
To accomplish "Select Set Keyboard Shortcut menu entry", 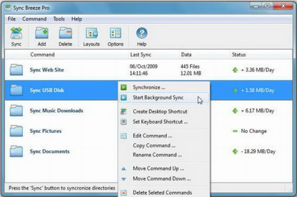I will tap(164, 122).
